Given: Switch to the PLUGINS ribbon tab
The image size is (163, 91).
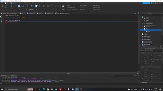Looking at the screenshot, I should pos(37,3).
